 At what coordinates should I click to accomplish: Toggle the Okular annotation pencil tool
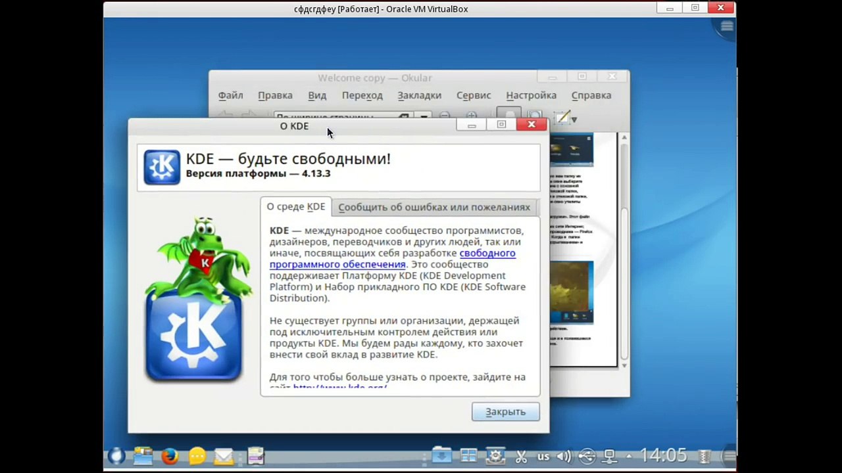[x=562, y=117]
